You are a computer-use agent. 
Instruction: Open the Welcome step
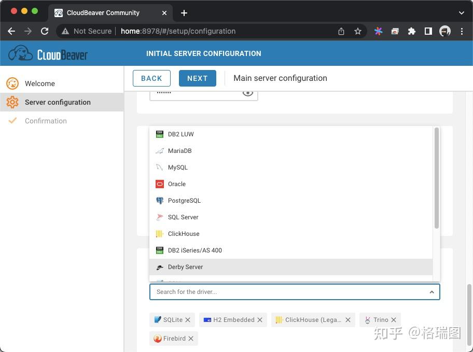point(62,83)
